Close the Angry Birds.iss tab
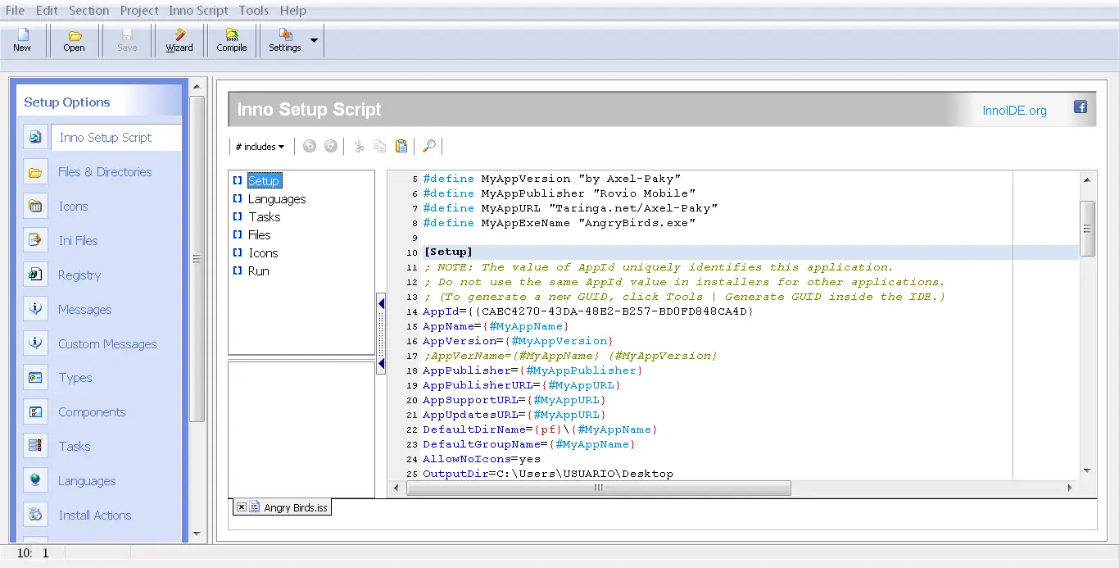Screen dimensions: 1119x568 (241, 507)
